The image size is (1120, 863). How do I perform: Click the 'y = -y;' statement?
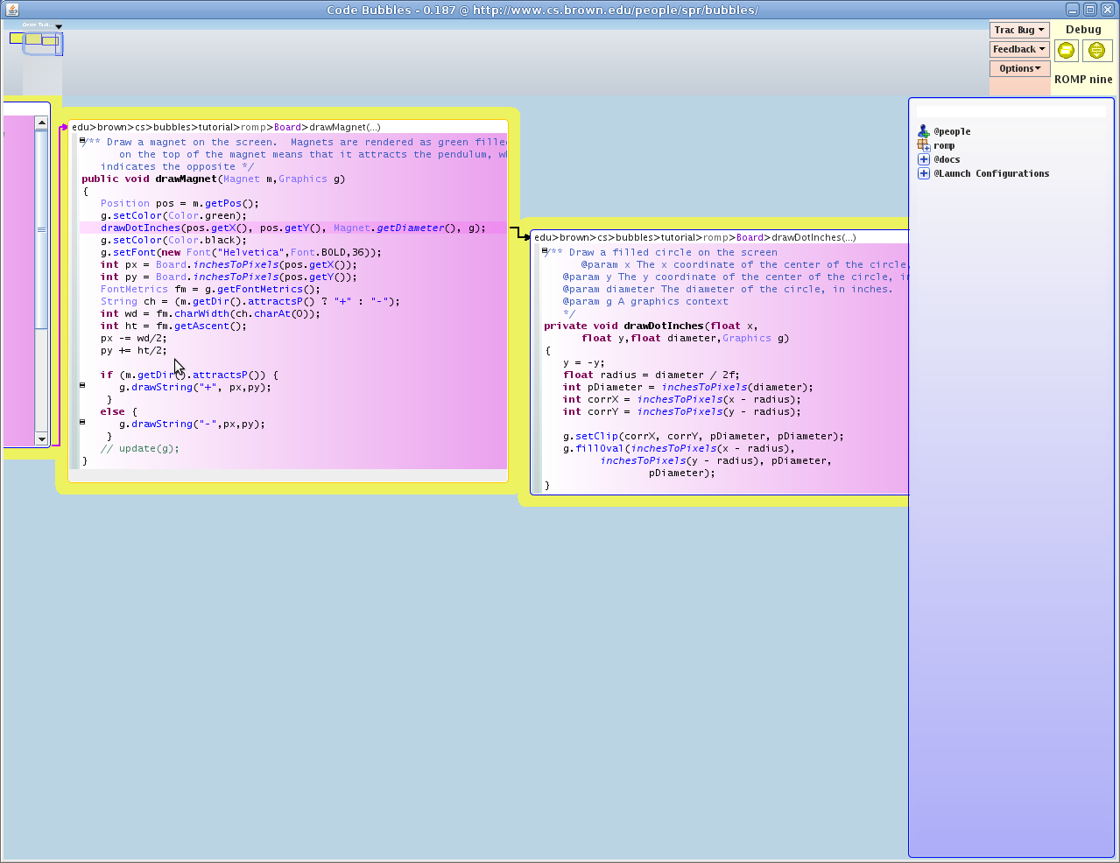pos(583,362)
